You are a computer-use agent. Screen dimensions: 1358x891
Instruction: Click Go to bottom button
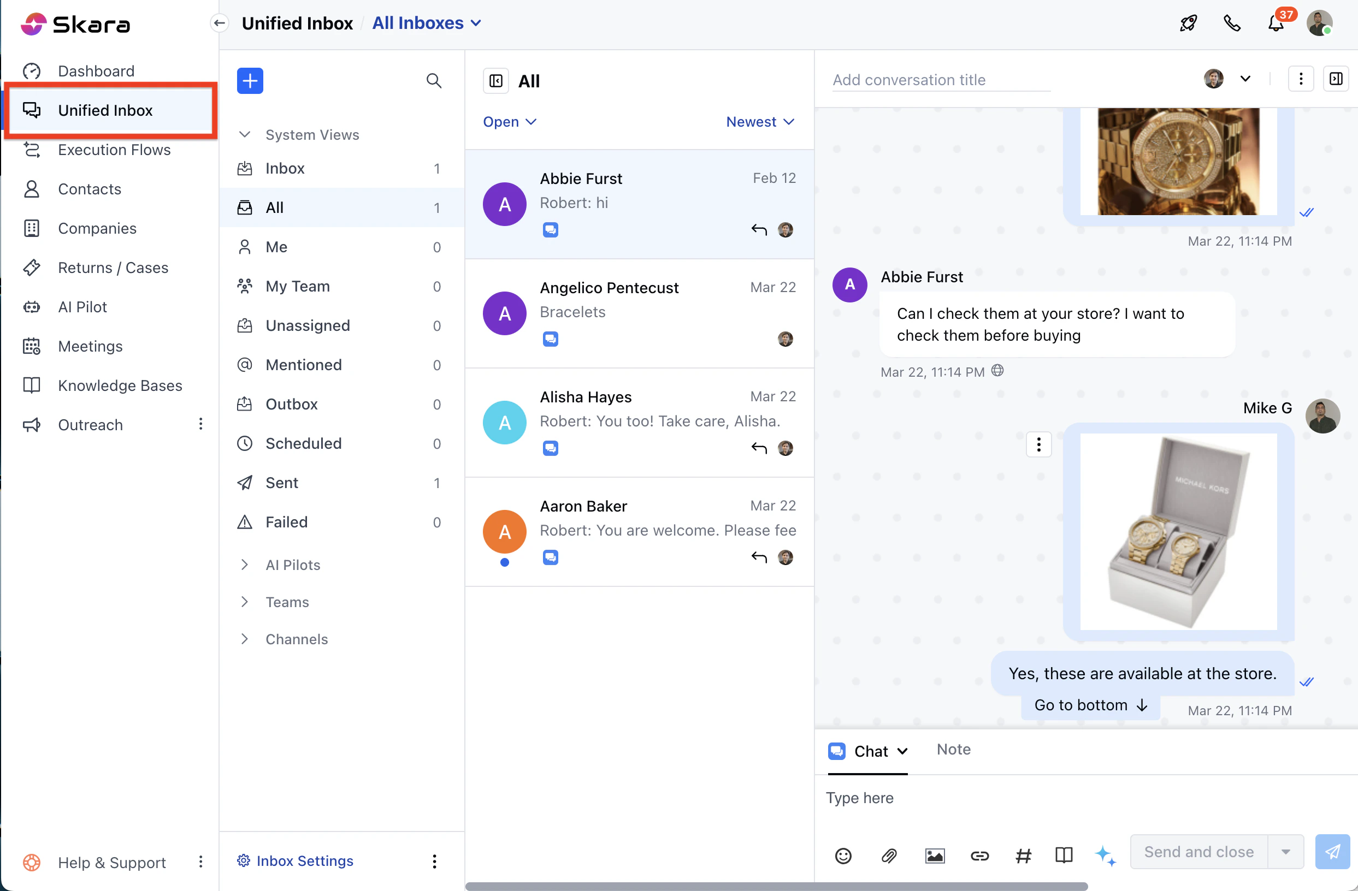click(1090, 705)
